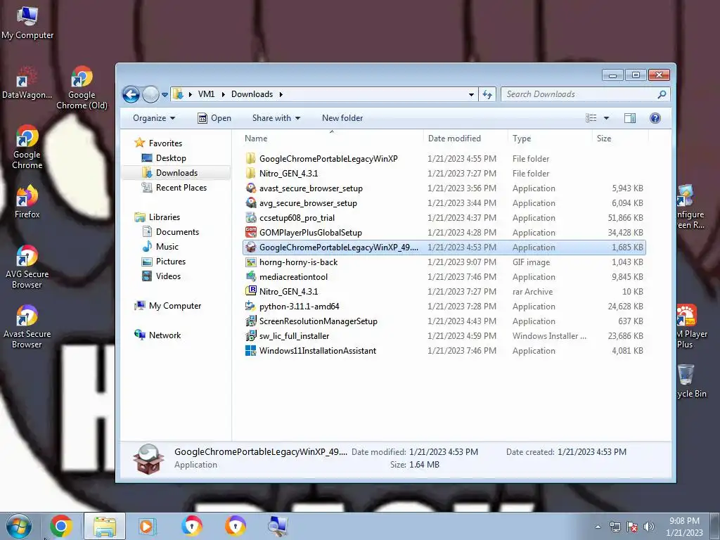Select Network in navigation pane

tap(165, 335)
